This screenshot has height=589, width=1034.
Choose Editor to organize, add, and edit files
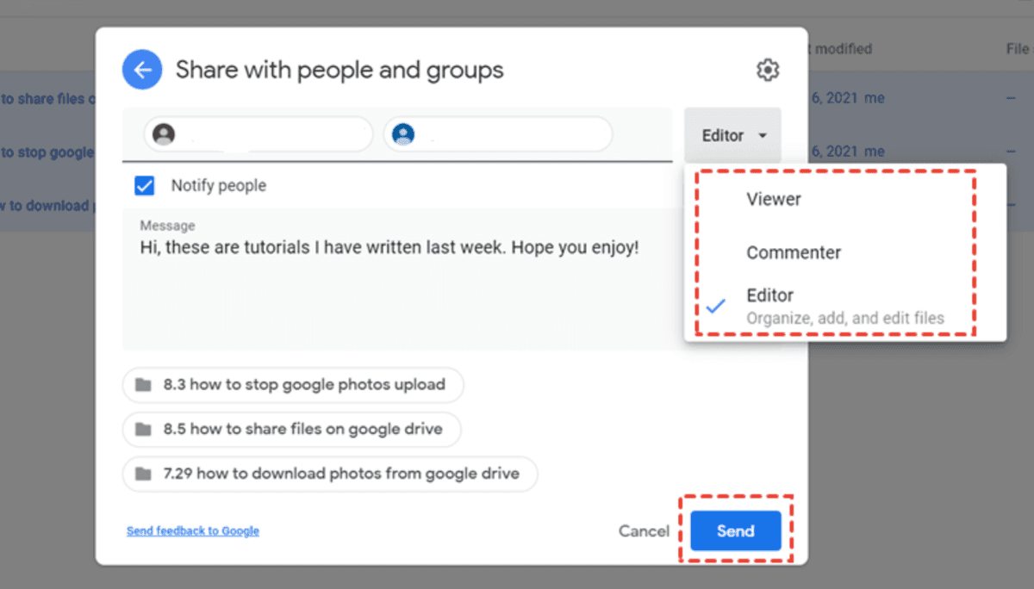point(769,295)
